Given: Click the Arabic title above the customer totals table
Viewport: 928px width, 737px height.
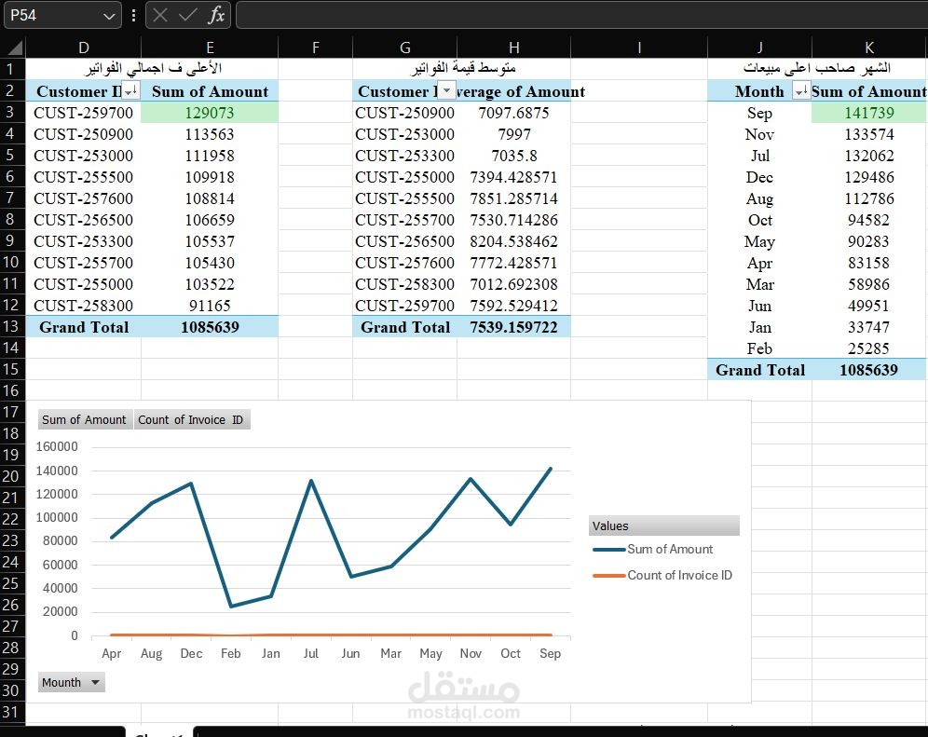Looking at the screenshot, I should click(x=154, y=68).
